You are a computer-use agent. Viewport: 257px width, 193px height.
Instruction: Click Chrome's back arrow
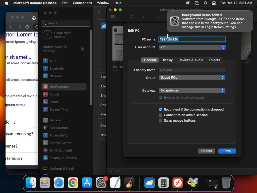11,27
